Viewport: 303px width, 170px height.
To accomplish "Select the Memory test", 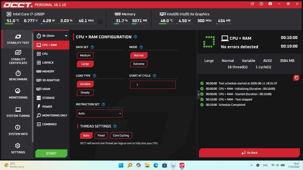I will tap(52, 72).
